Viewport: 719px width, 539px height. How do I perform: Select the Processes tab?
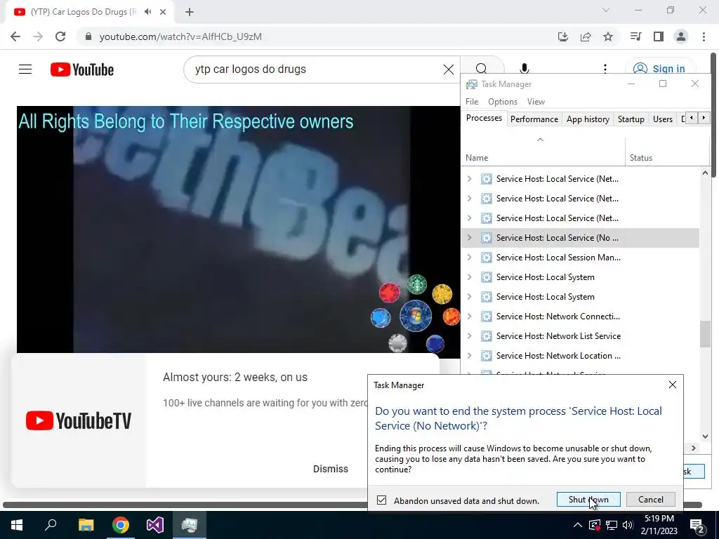tap(484, 118)
